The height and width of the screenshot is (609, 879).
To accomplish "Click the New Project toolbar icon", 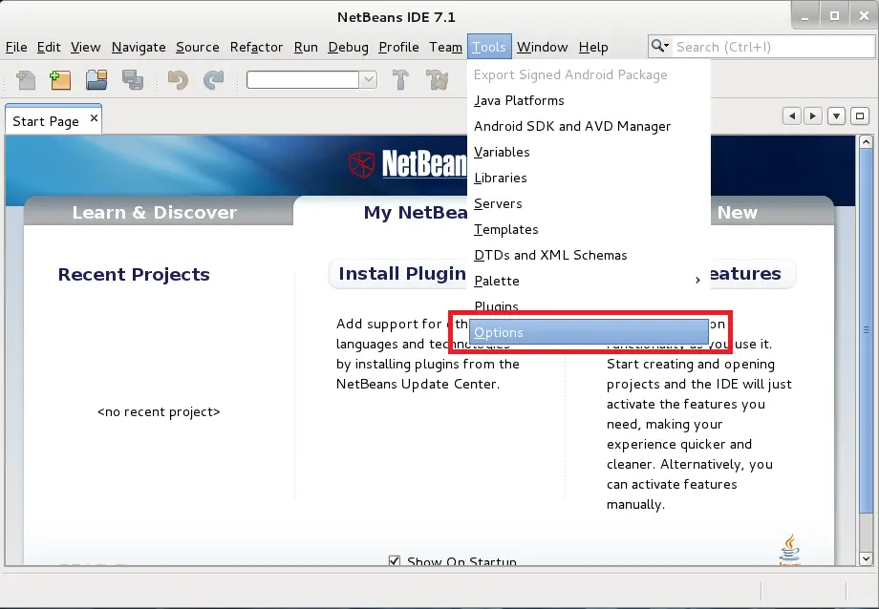I will point(60,80).
